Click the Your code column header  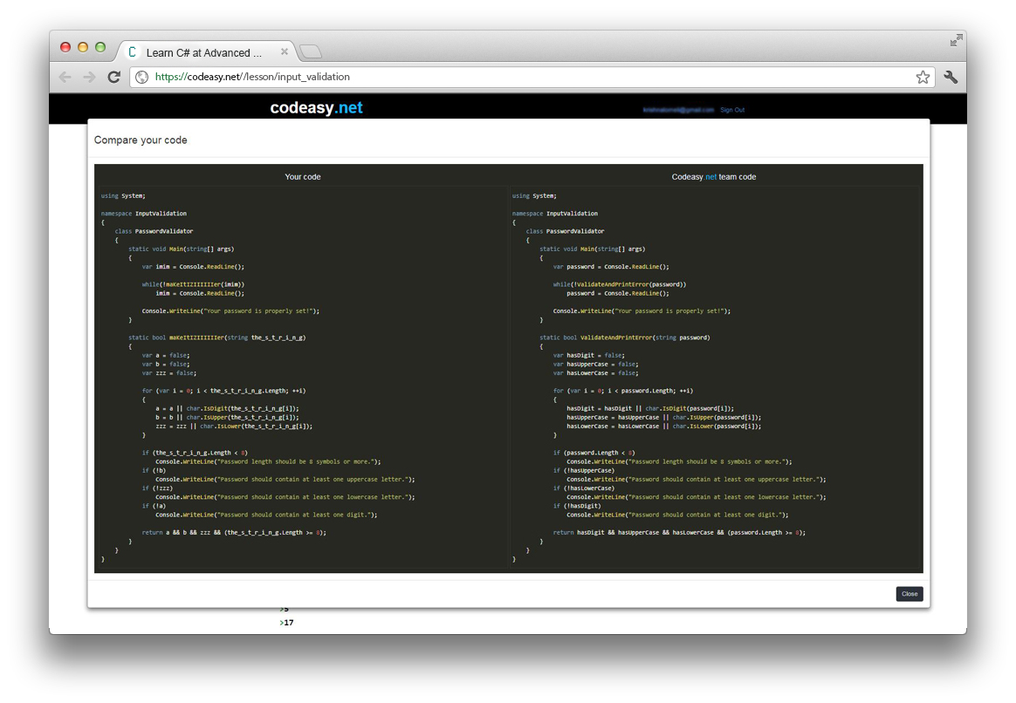(303, 177)
